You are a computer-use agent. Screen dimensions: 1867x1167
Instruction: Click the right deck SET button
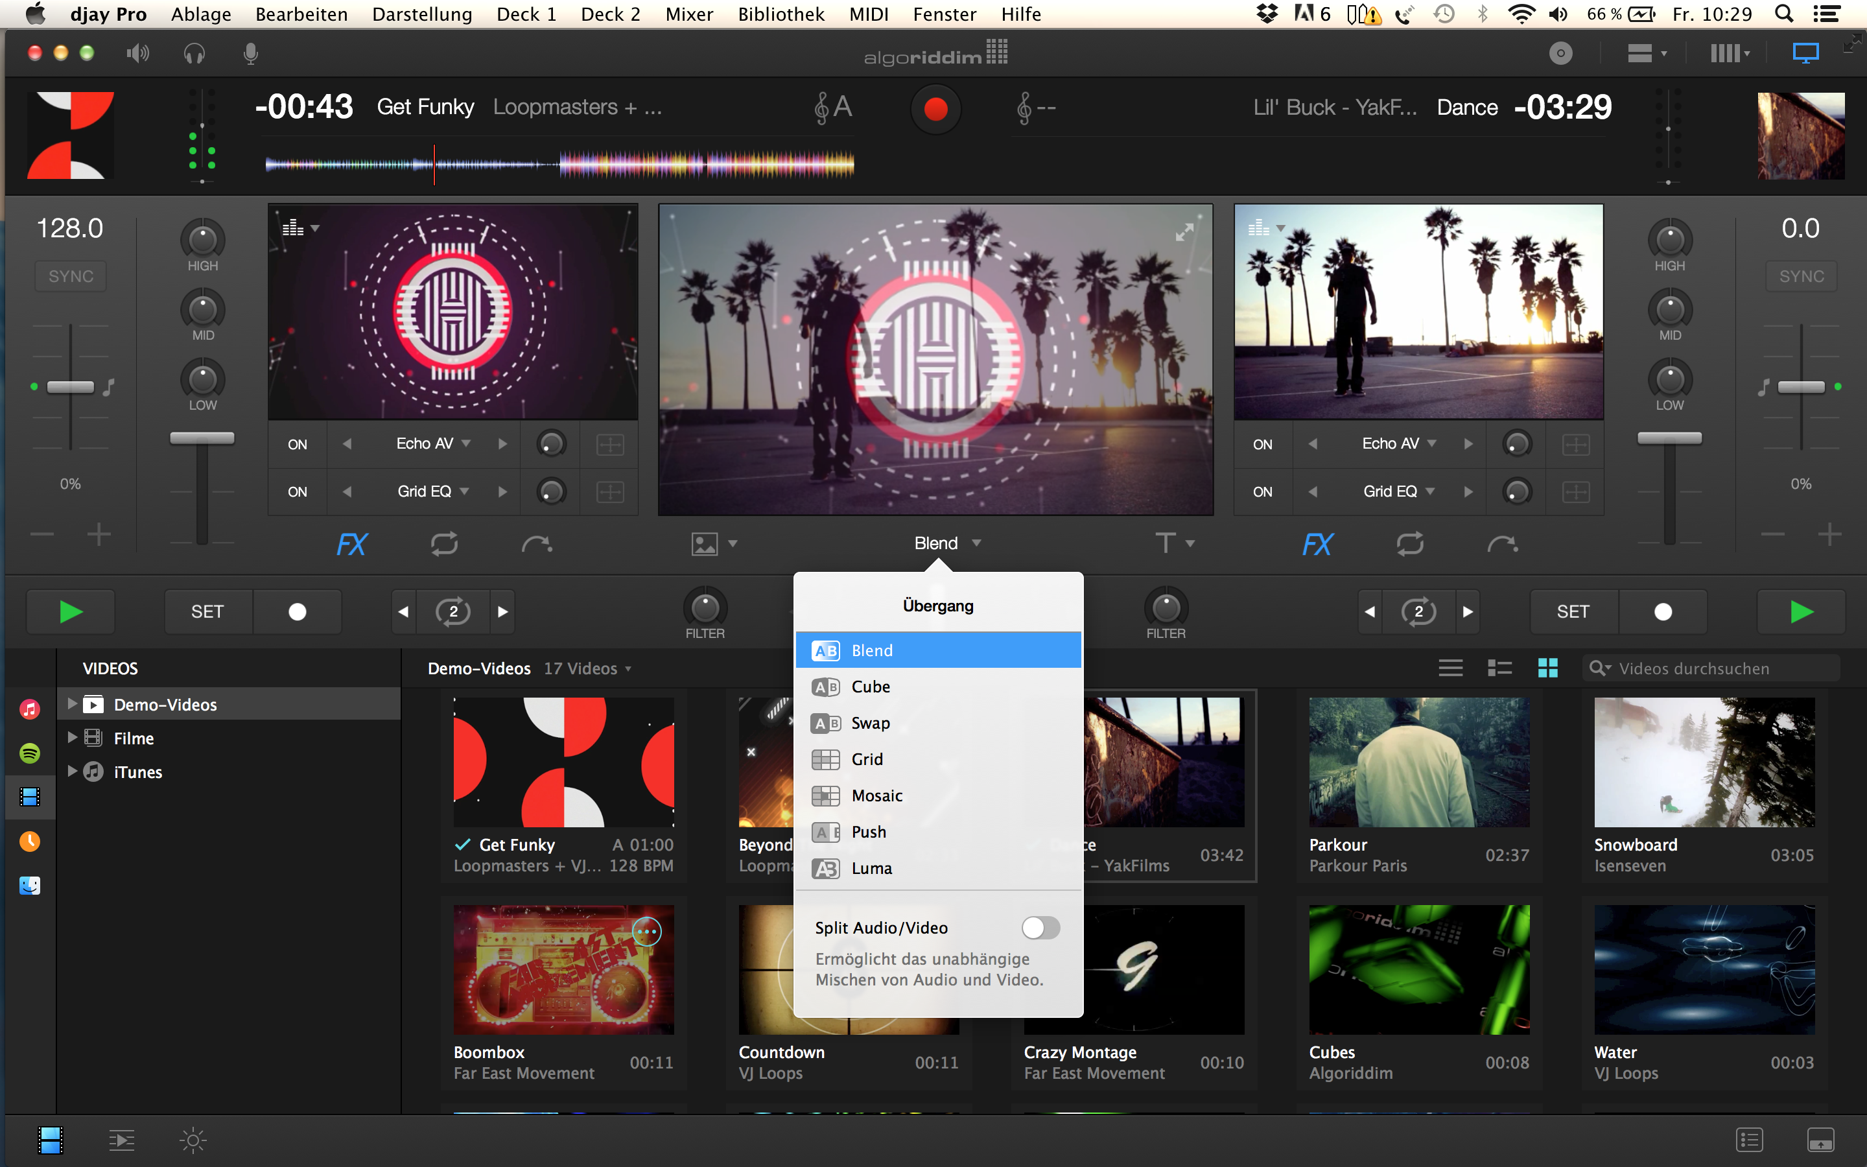click(1572, 612)
